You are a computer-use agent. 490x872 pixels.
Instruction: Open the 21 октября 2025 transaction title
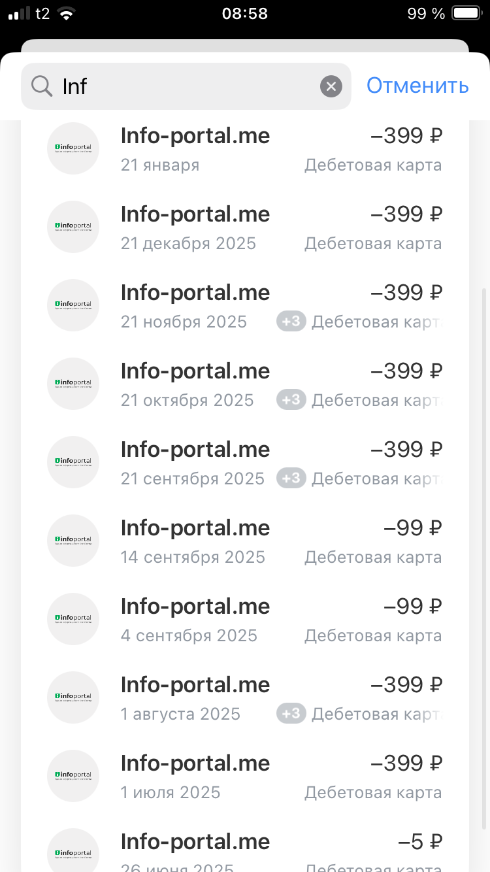pyautogui.click(x=195, y=371)
